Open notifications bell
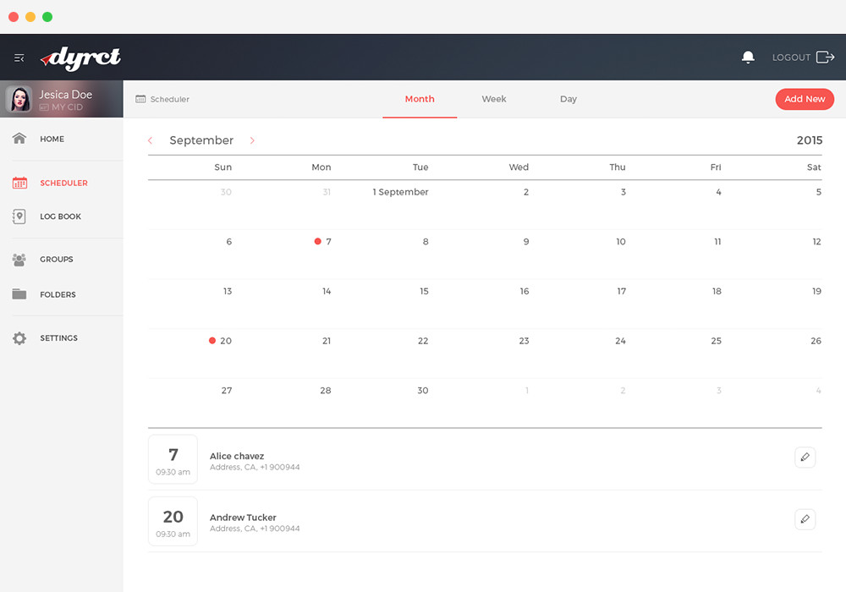Image resolution: width=846 pixels, height=592 pixels. tap(748, 58)
